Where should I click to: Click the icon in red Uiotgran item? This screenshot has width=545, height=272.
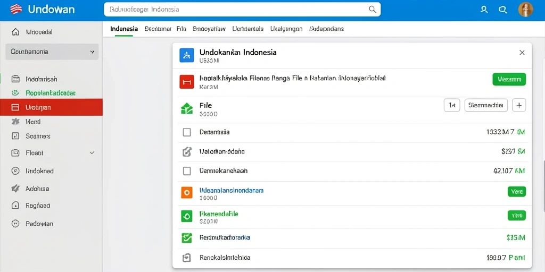15,107
